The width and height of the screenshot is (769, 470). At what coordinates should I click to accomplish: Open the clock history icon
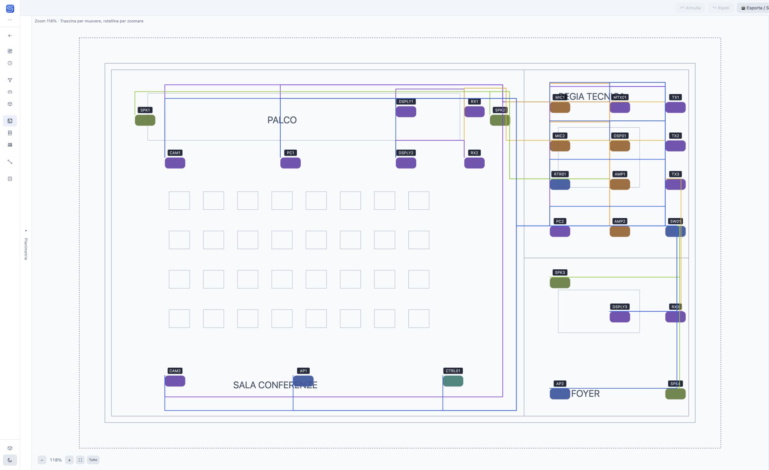(10, 63)
